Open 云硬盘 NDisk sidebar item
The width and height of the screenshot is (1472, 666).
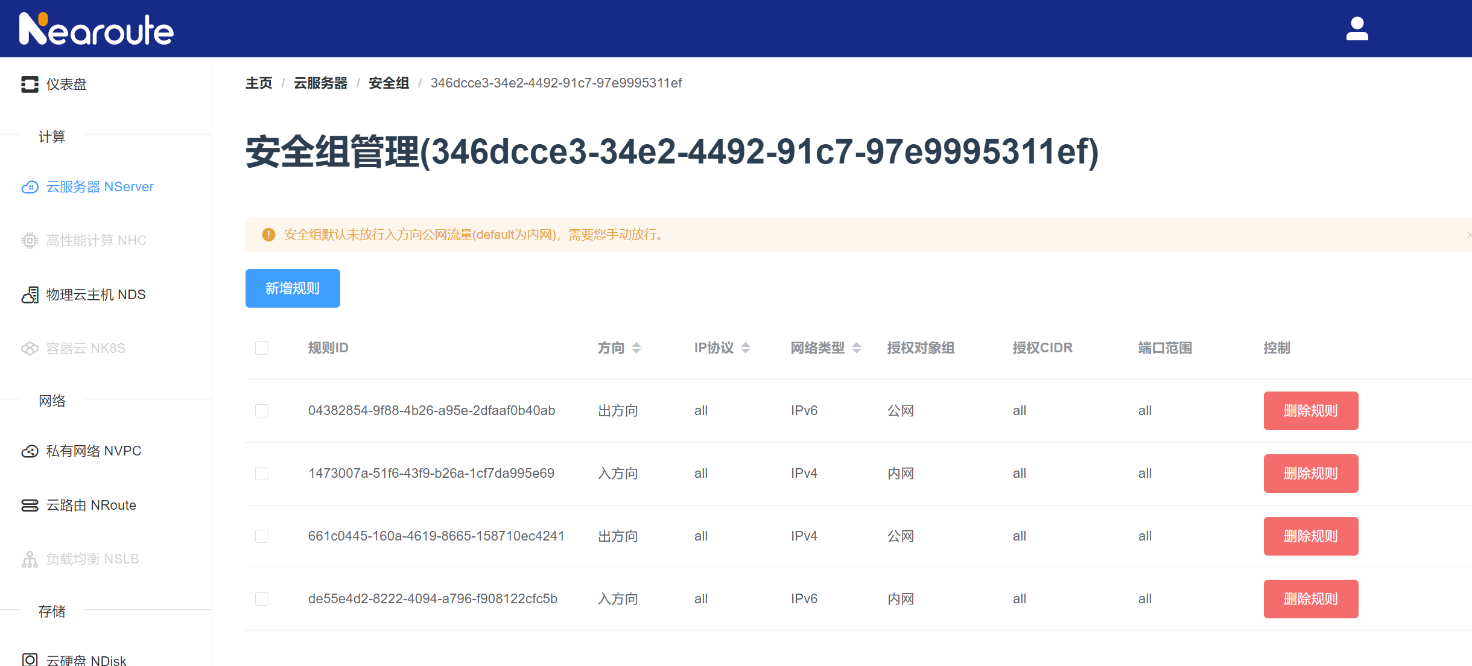click(x=86, y=660)
